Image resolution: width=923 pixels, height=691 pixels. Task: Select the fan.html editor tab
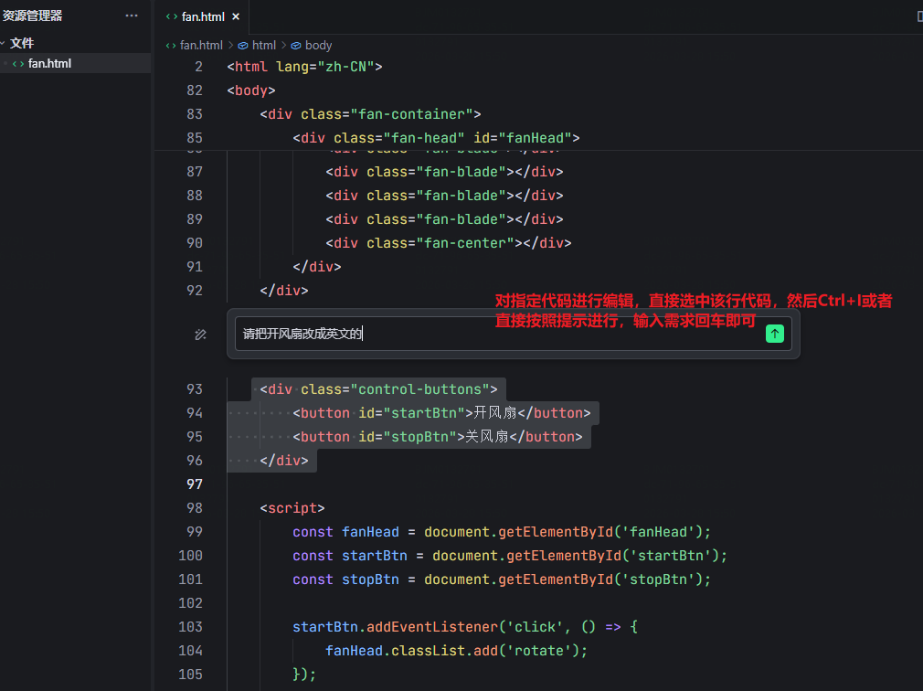tap(203, 16)
